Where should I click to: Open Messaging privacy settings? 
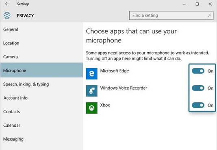41,139
